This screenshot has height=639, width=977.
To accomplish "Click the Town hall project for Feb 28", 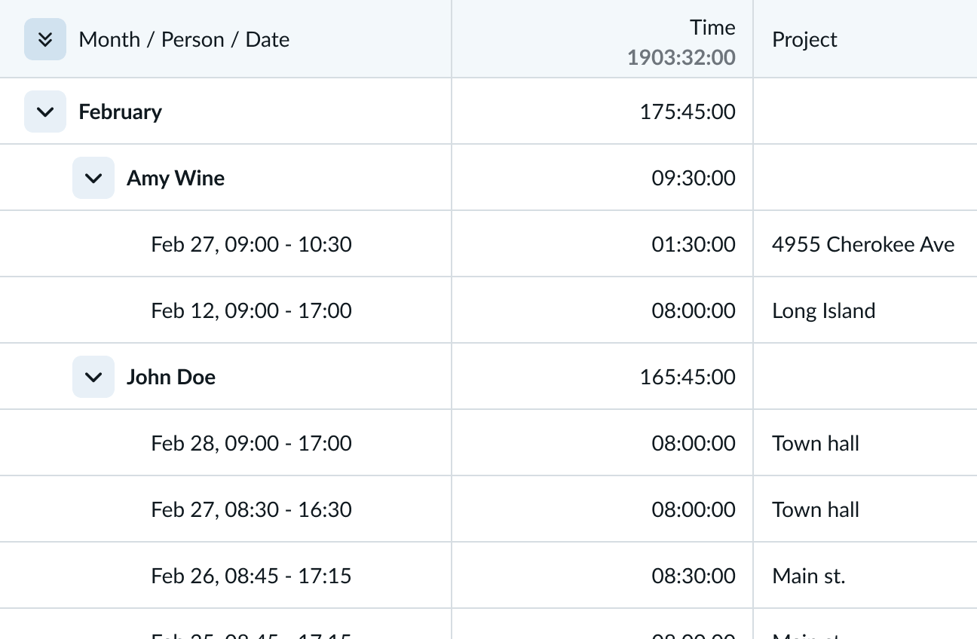I will coord(816,443).
